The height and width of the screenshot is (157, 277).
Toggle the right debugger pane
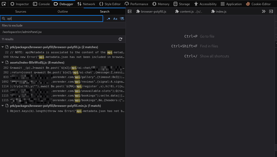coord(271,12)
